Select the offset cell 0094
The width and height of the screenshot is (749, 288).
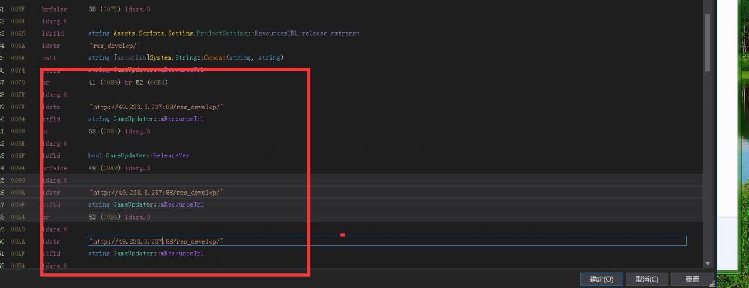(18, 168)
